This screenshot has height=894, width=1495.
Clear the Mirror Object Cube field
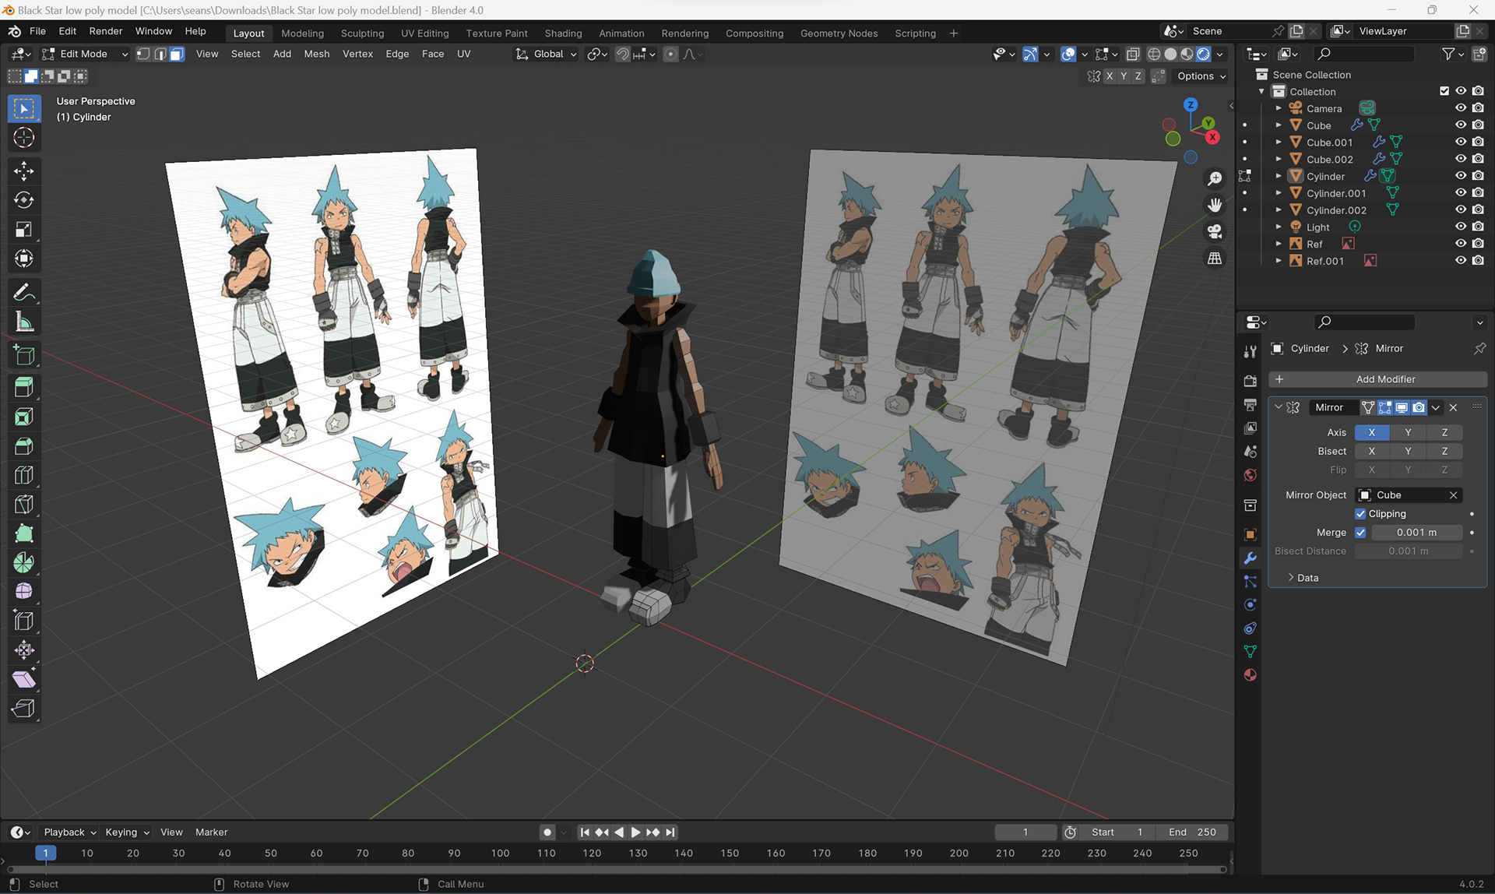point(1453,495)
